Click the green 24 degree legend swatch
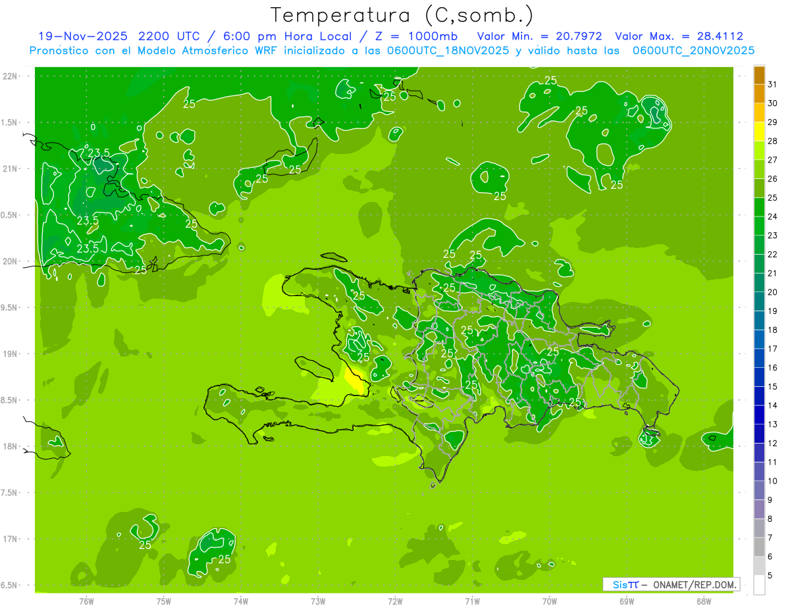Image resolution: width=790 pixels, height=610 pixels. point(759,207)
